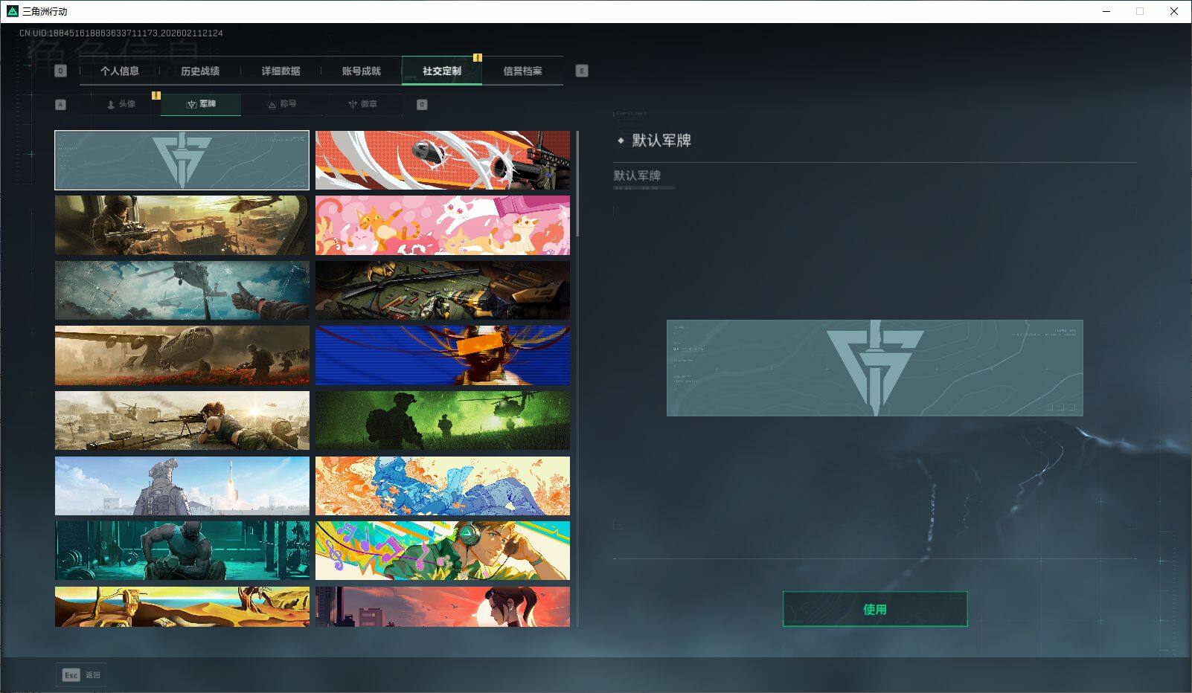1192x693 pixels.
Task: Click the 三角洲行动 title bar app icon
Action: pyautogui.click(x=12, y=11)
